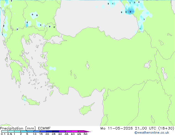
Task: Click the legend swatch between 1 and 2
Action: 17,131
